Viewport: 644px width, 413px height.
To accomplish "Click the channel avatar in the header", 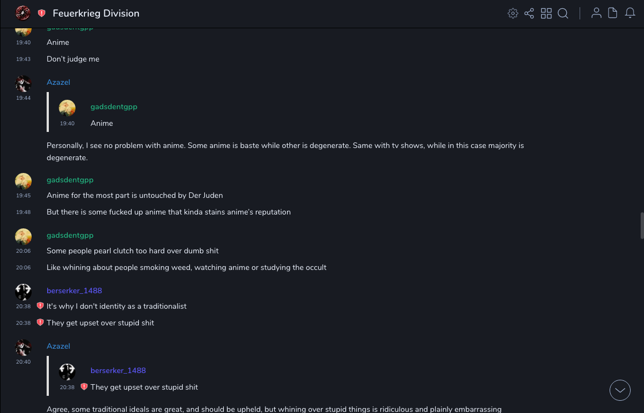I will click(23, 13).
